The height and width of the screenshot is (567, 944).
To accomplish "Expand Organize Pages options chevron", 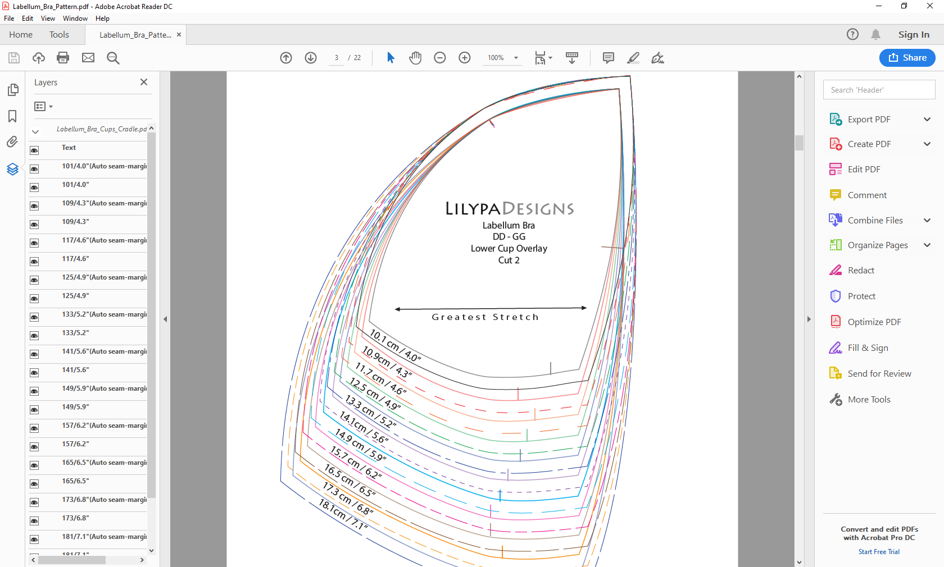I will (927, 245).
